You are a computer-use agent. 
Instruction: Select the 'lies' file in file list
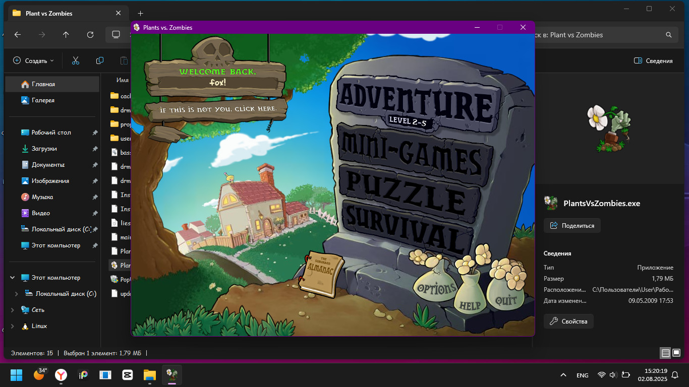(120, 223)
